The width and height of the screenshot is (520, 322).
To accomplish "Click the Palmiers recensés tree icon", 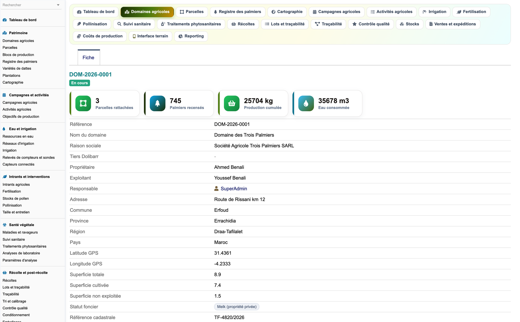I will point(157,103).
